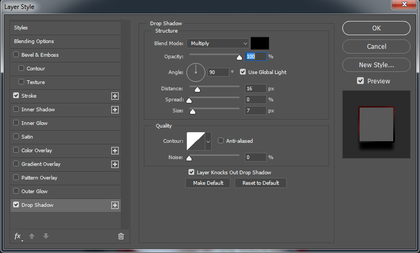
Task: Enable the Inner Glow checkbox
Action: [16, 123]
